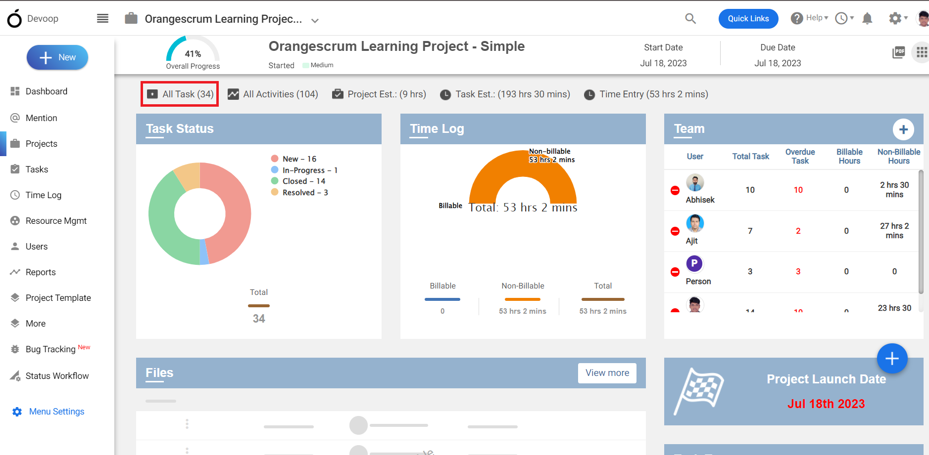Remove Person using the red minus icon
The width and height of the screenshot is (929, 455).
coord(675,272)
